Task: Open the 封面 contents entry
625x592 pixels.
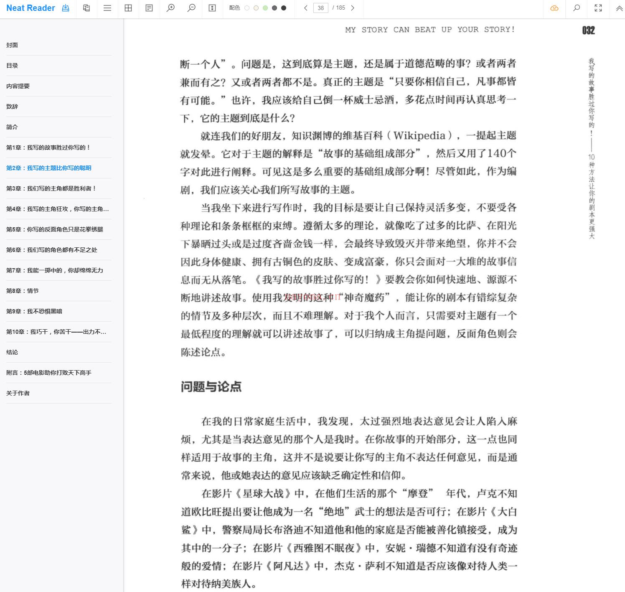Action: [59, 45]
